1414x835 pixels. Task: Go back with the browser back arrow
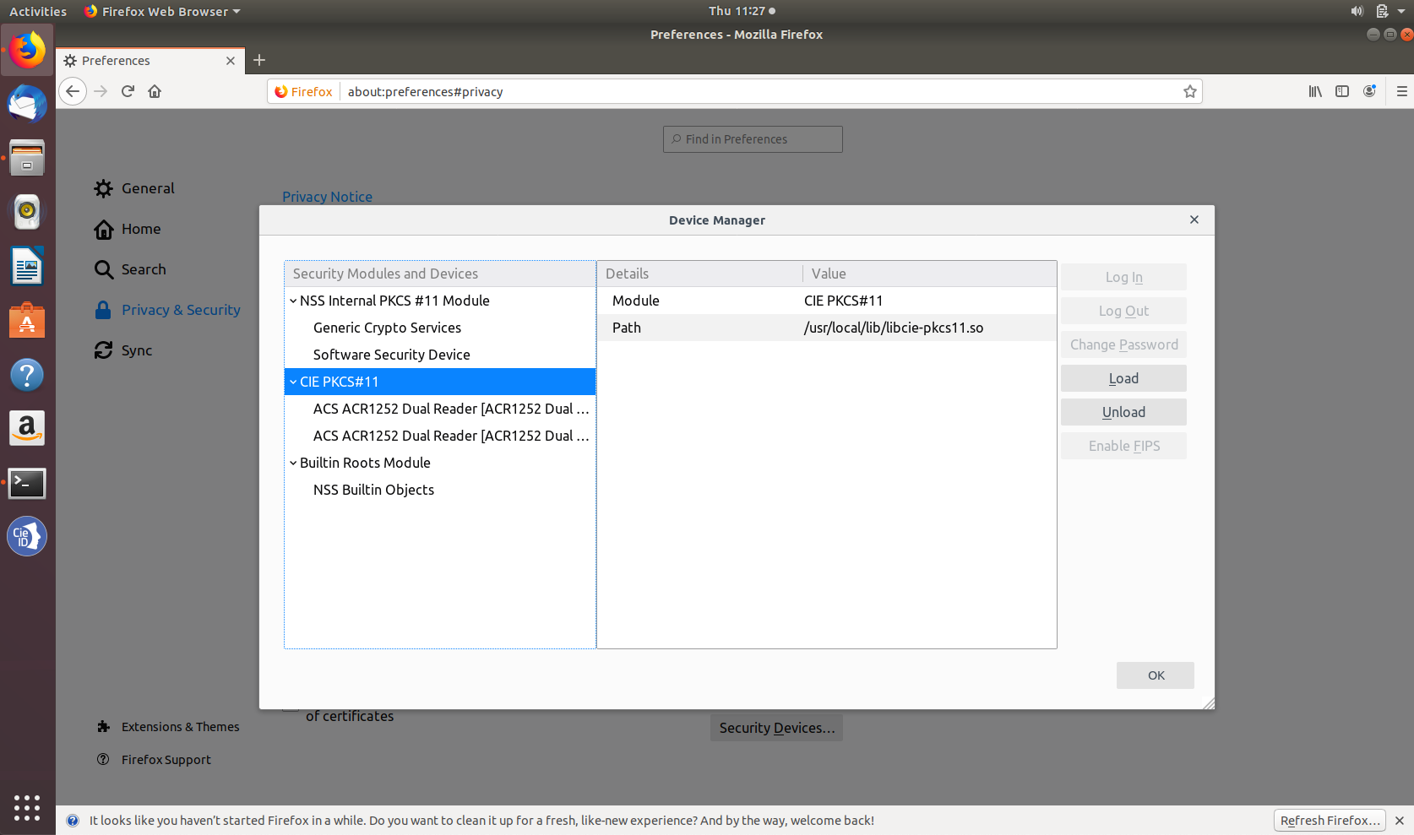pyautogui.click(x=73, y=91)
